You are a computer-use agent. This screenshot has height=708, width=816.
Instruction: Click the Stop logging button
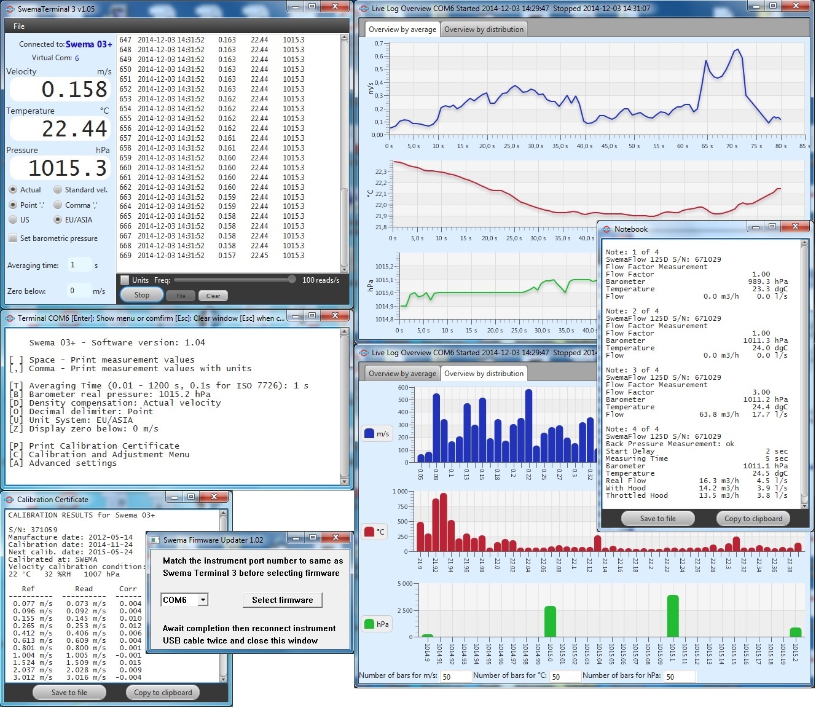pos(142,295)
